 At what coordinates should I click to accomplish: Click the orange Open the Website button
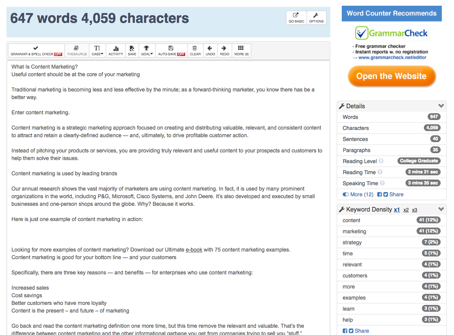coord(391,76)
